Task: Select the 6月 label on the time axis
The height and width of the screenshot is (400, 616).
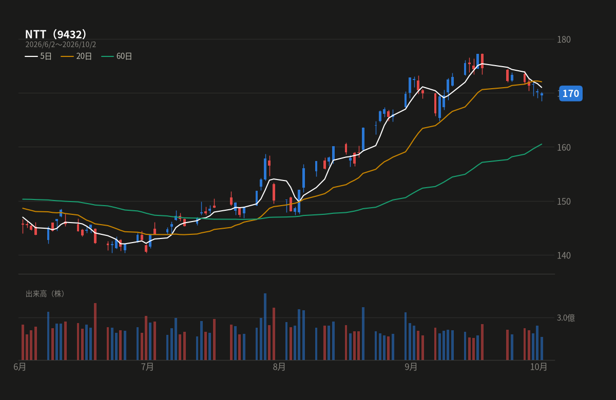Action: (20, 367)
